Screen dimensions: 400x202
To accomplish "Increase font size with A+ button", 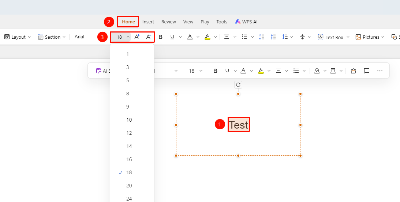I will [137, 37].
